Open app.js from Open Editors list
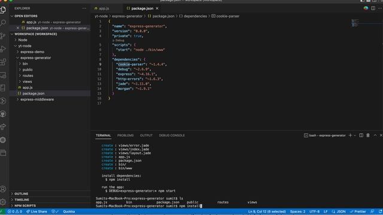383x215 pixels. pos(31,22)
